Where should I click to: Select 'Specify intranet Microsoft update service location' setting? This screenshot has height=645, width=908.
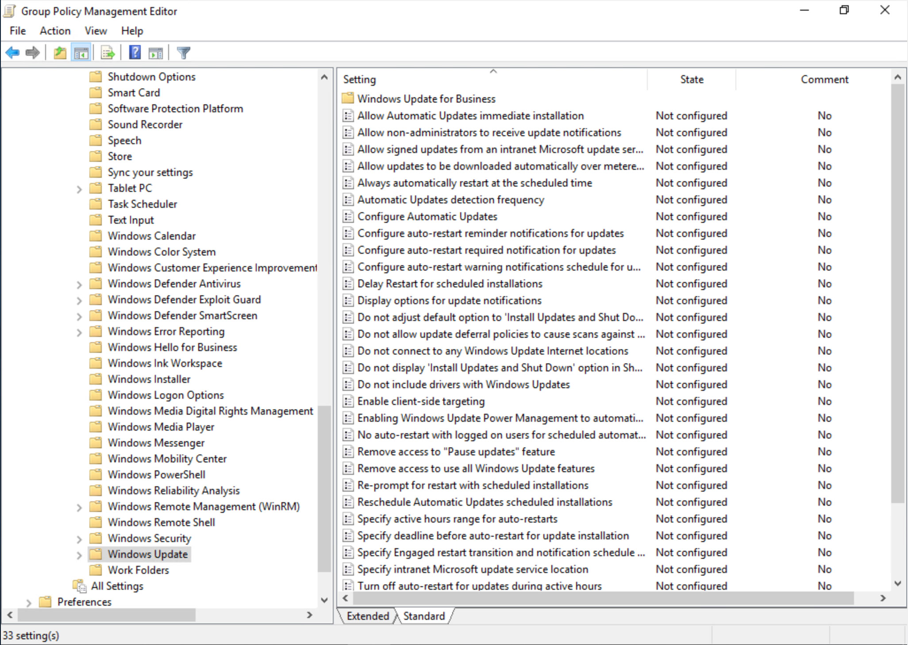(473, 569)
